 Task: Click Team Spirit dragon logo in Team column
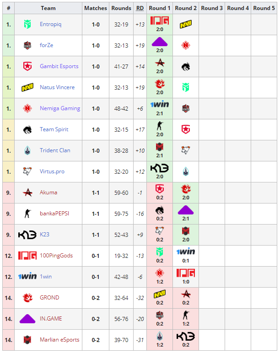coord(27,129)
